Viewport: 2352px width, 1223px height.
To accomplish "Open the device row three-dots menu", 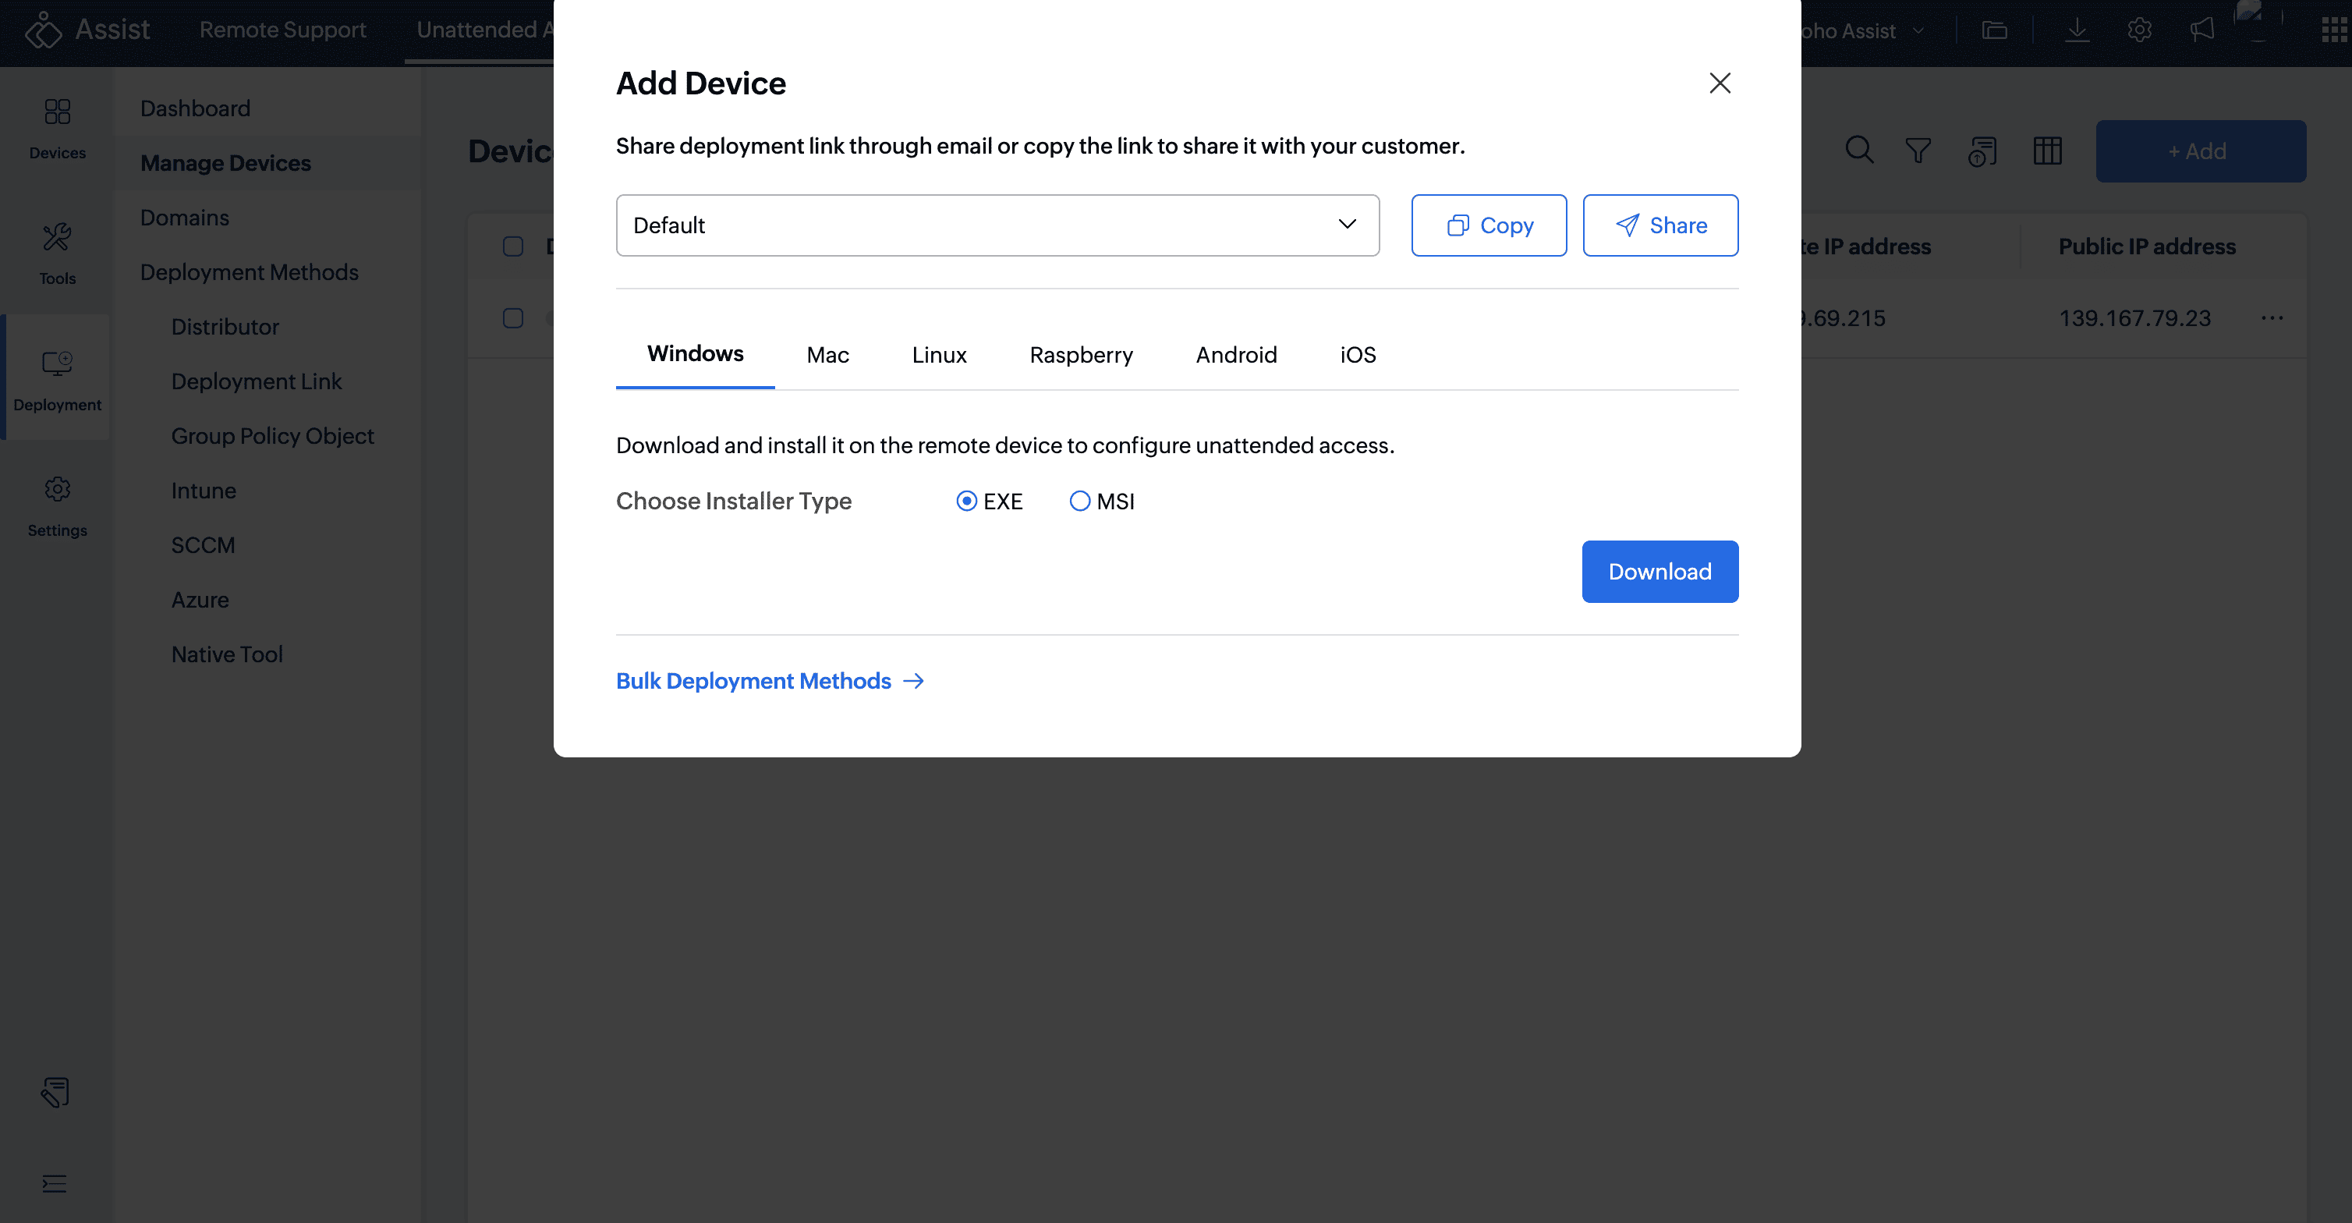I will [x=2272, y=318].
